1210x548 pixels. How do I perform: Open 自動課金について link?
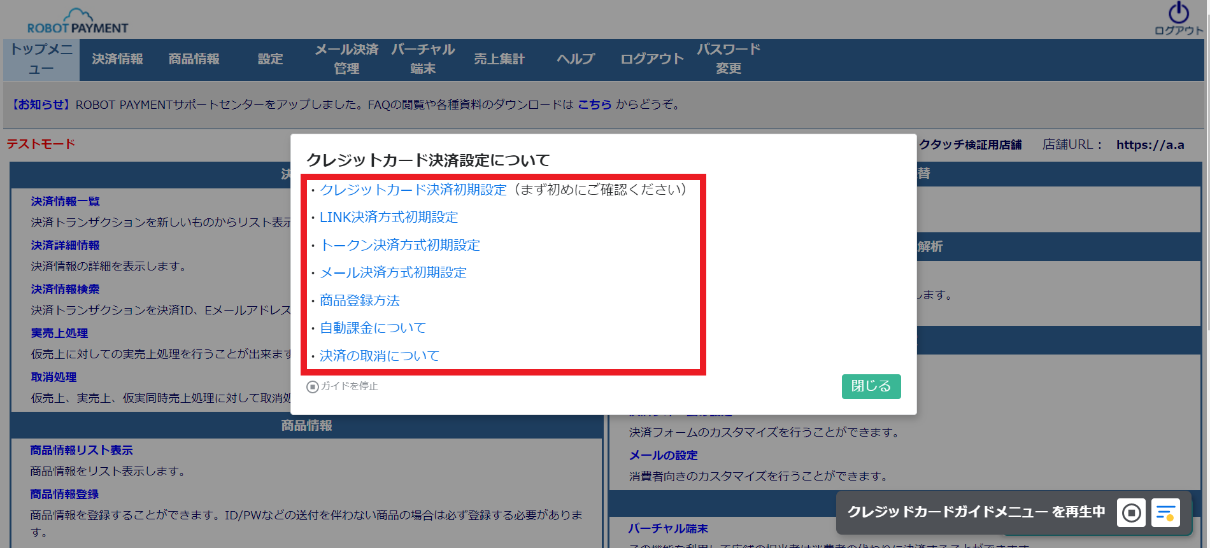373,328
